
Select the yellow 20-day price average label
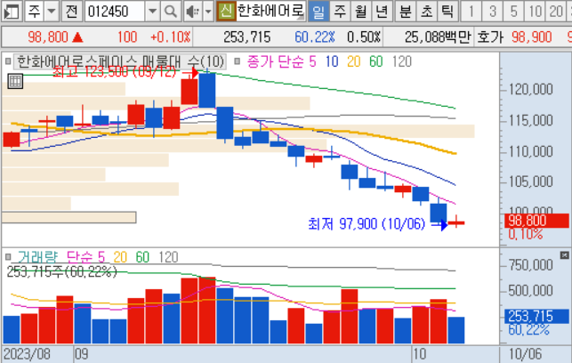(353, 61)
